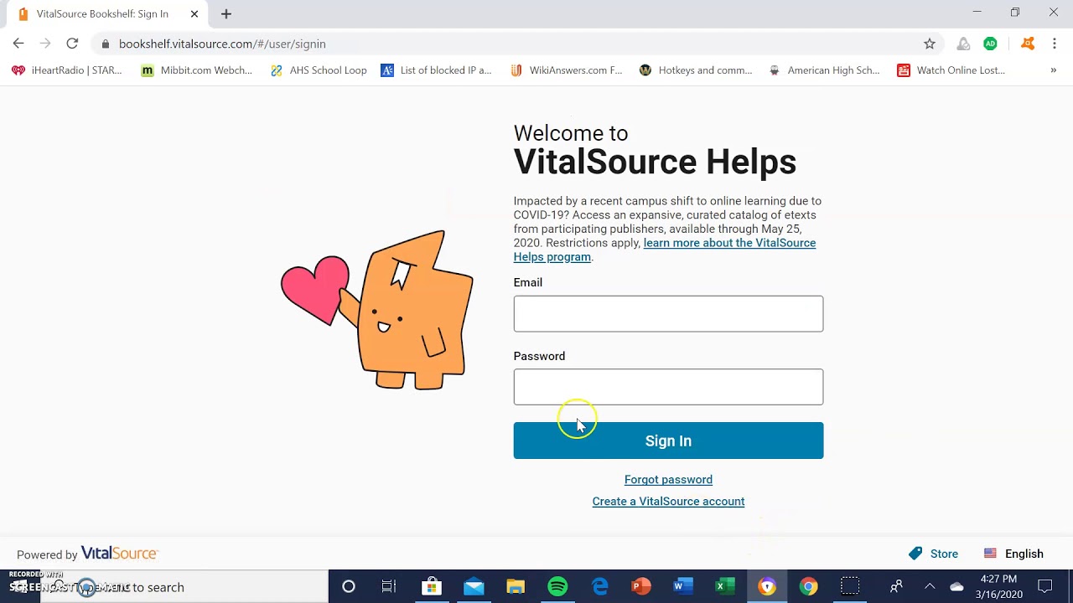Viewport: 1073px width, 603px height.
Task: Focus the Email input field
Action: (668, 313)
